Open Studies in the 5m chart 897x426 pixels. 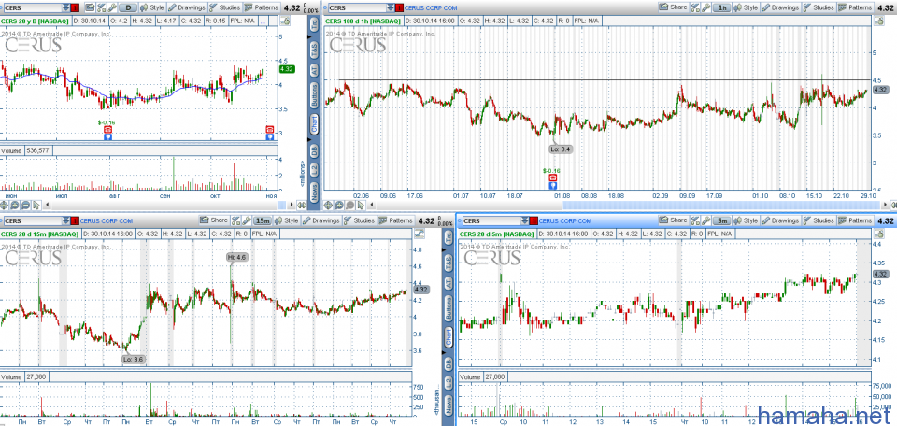[819, 220]
